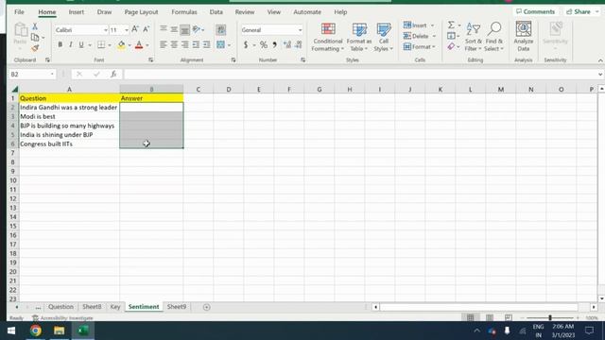Open the File menu

click(x=19, y=12)
